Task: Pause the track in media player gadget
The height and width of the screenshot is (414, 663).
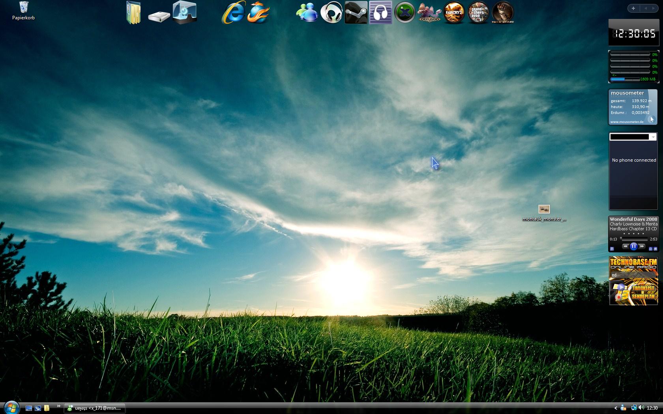Action: coord(633,246)
